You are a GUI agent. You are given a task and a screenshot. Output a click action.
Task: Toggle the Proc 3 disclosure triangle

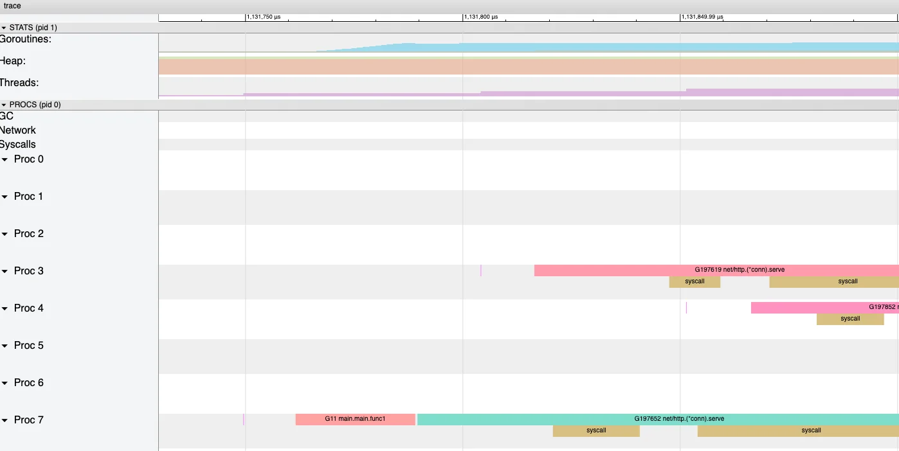tap(5, 271)
